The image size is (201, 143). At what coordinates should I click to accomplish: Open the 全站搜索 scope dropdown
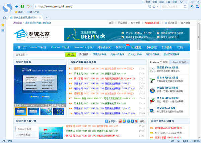(22, 55)
